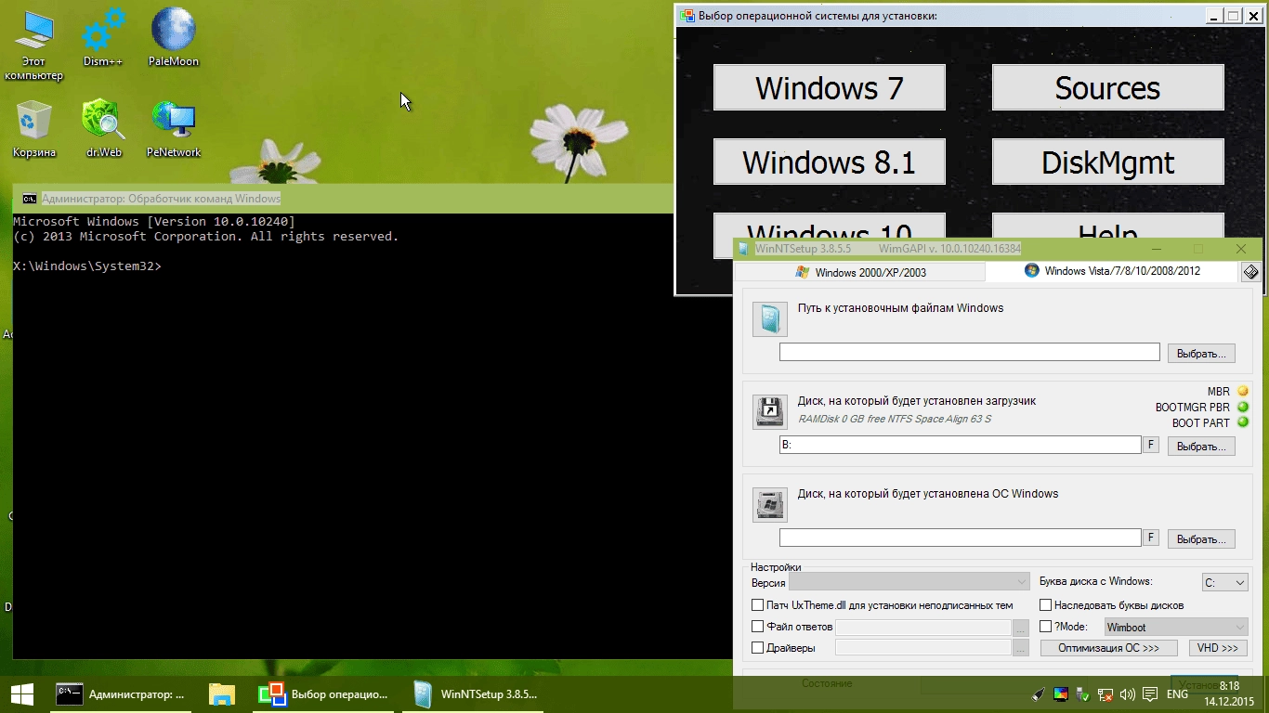The image size is (1269, 713).
Task: Launch the PaleMoon browser icon
Action: (174, 37)
